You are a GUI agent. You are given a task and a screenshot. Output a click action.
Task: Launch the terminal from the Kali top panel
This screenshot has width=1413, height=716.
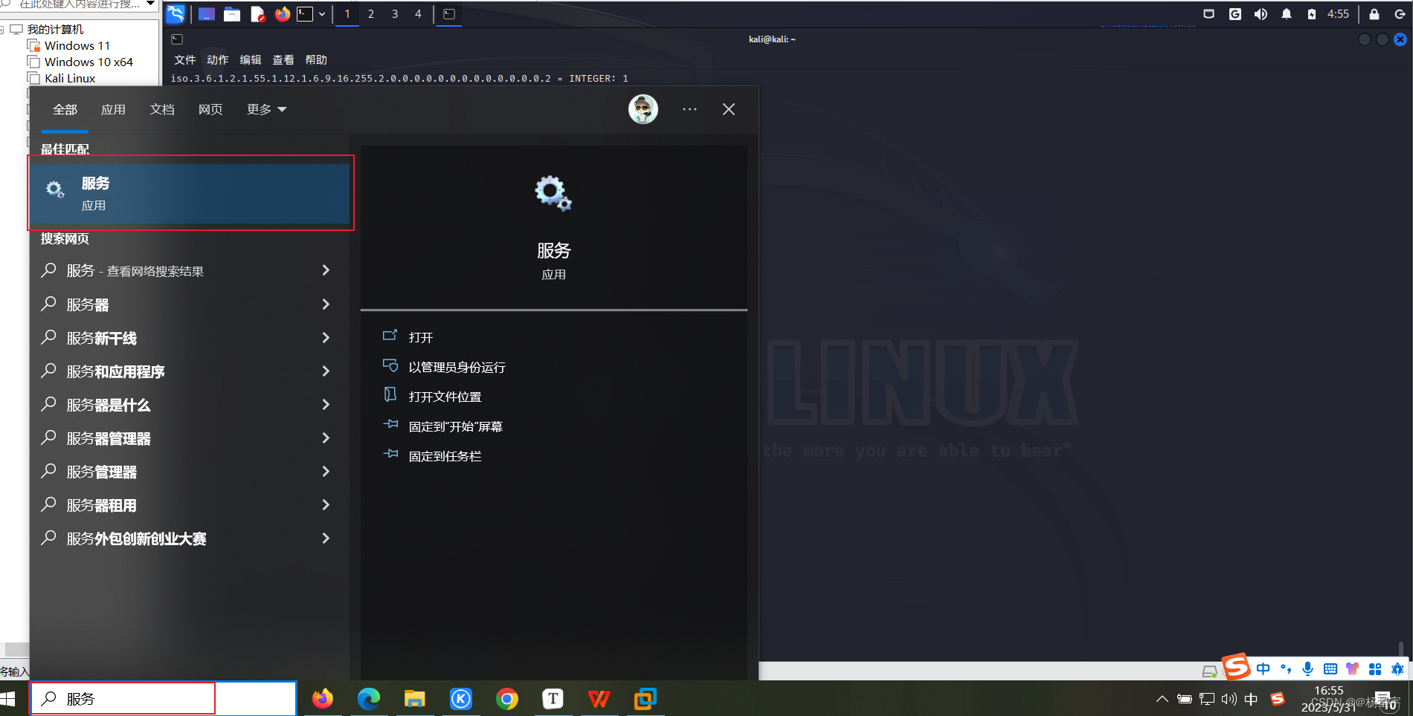[x=305, y=13]
